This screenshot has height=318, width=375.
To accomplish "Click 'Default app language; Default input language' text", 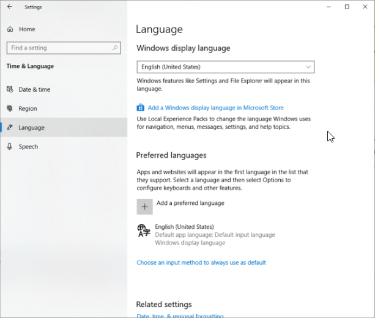I will tap(215, 235).
